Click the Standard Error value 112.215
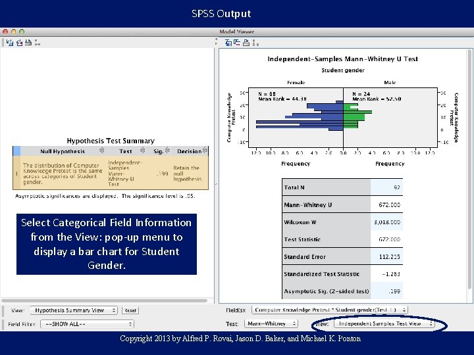The width and height of the screenshot is (474, 355). coord(389,257)
